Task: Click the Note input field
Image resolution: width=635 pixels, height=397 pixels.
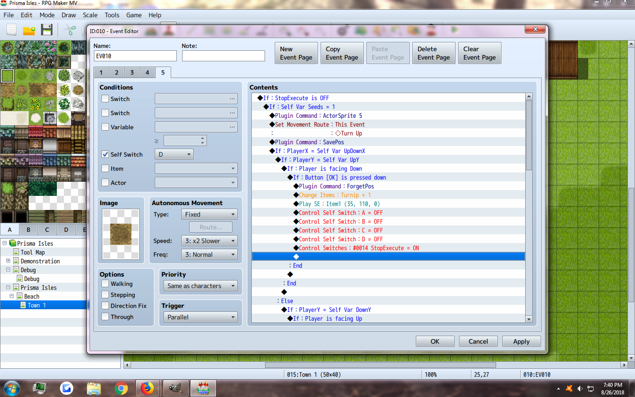Action: tap(224, 56)
